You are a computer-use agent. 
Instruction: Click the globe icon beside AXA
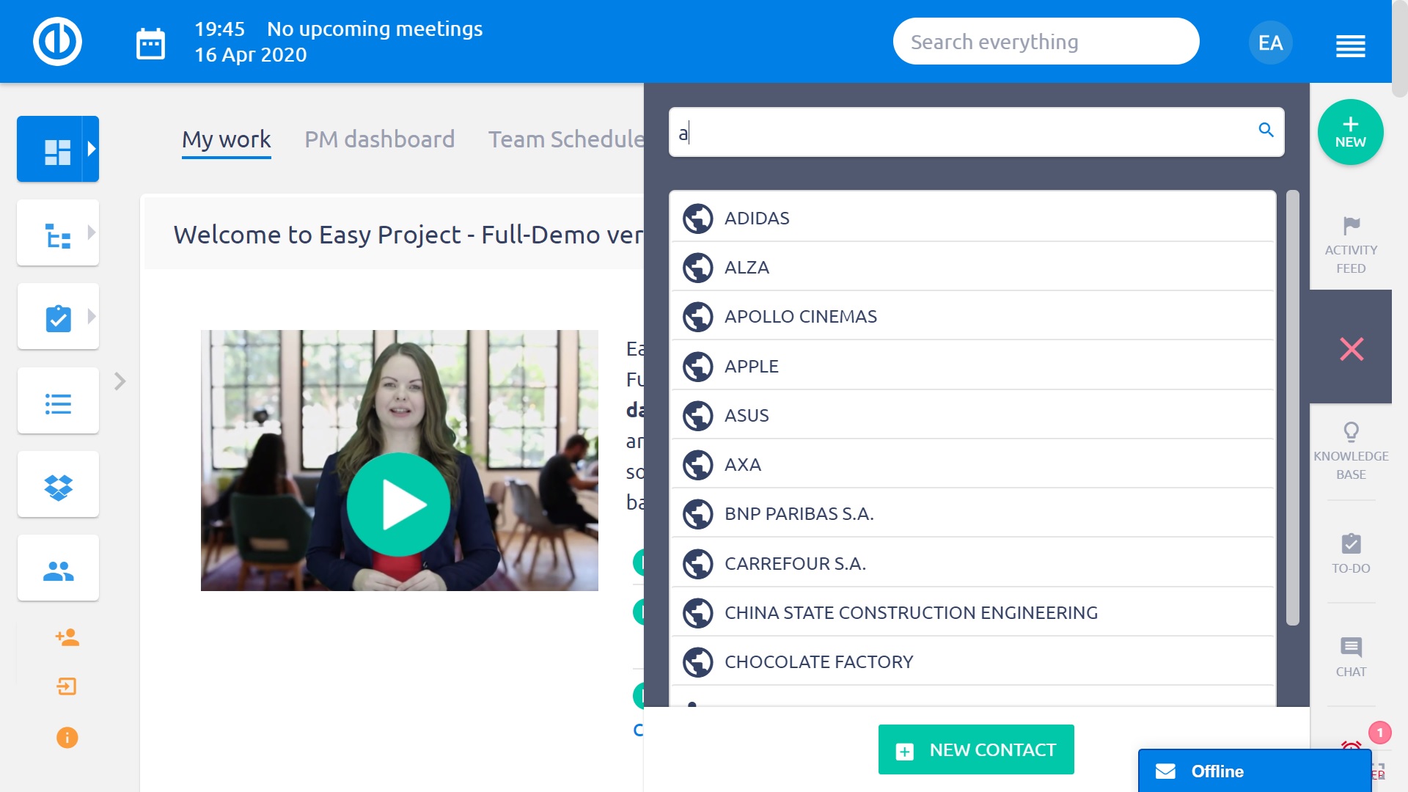[x=697, y=464]
